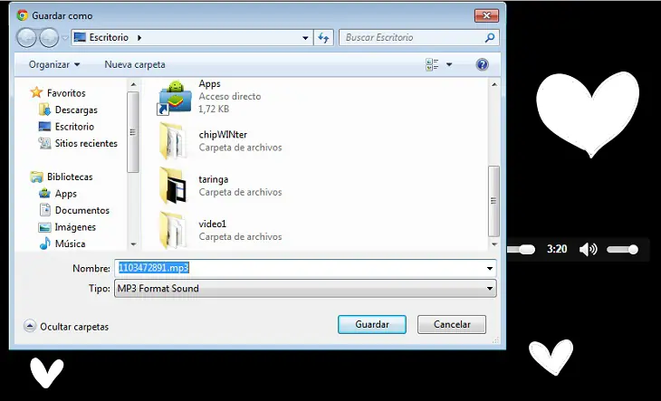Open the address bar history dropdown
This screenshot has height=401, width=661.
[305, 38]
